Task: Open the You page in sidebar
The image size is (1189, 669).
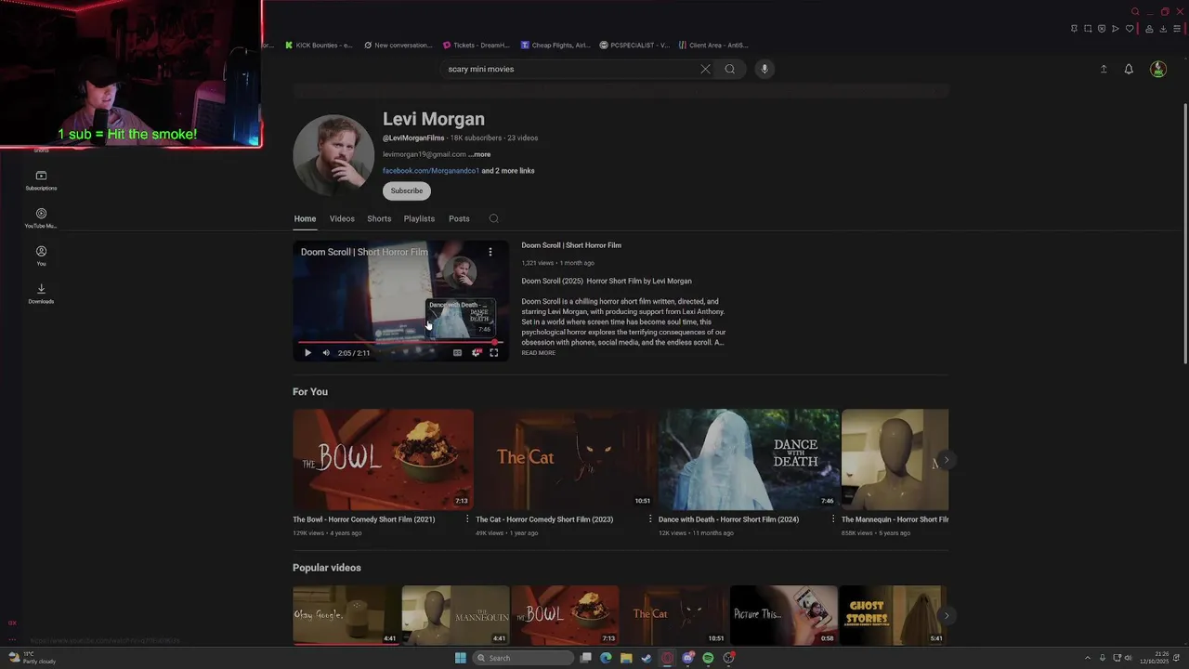Action: click(x=41, y=256)
